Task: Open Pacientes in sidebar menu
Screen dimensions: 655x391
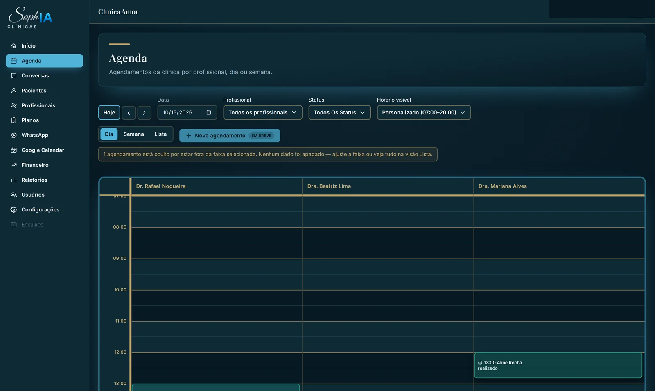Action: pos(45,91)
